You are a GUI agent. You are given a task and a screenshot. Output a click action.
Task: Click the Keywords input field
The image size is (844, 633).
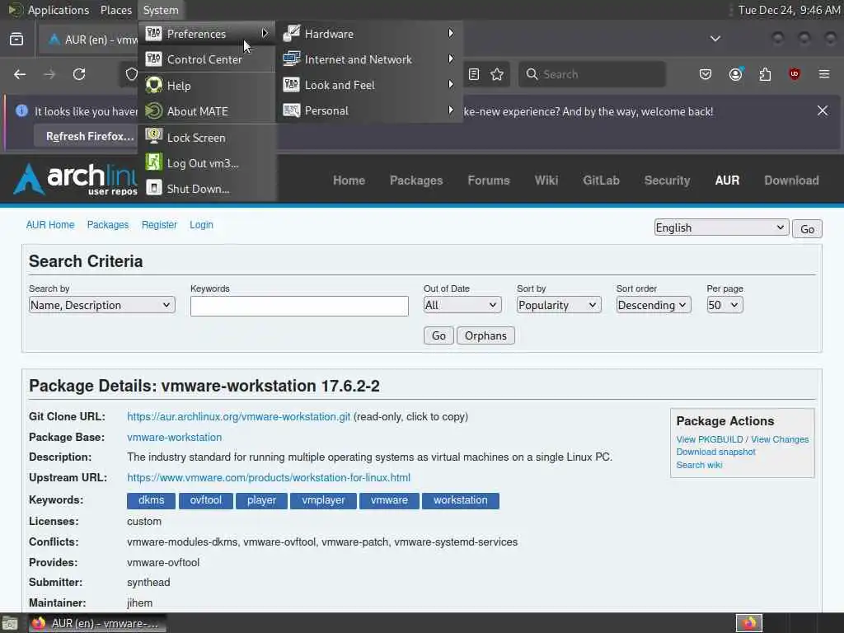tap(299, 306)
